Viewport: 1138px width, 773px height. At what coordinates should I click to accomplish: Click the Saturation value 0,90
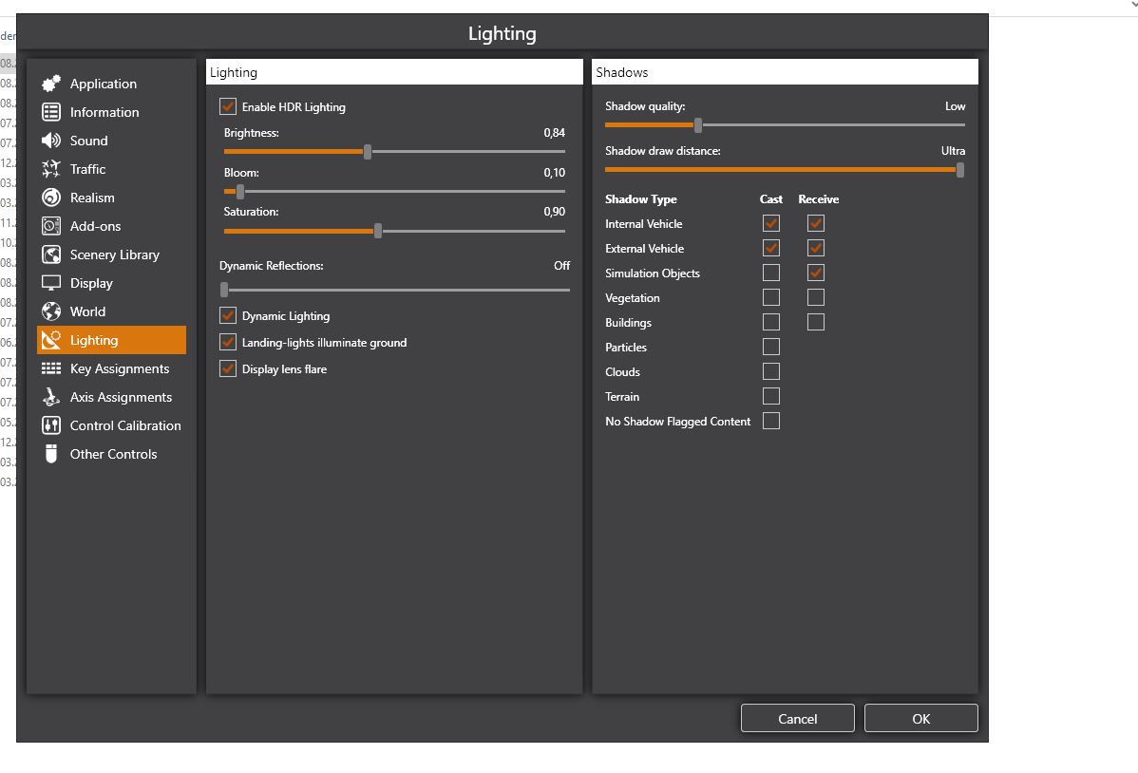555,212
